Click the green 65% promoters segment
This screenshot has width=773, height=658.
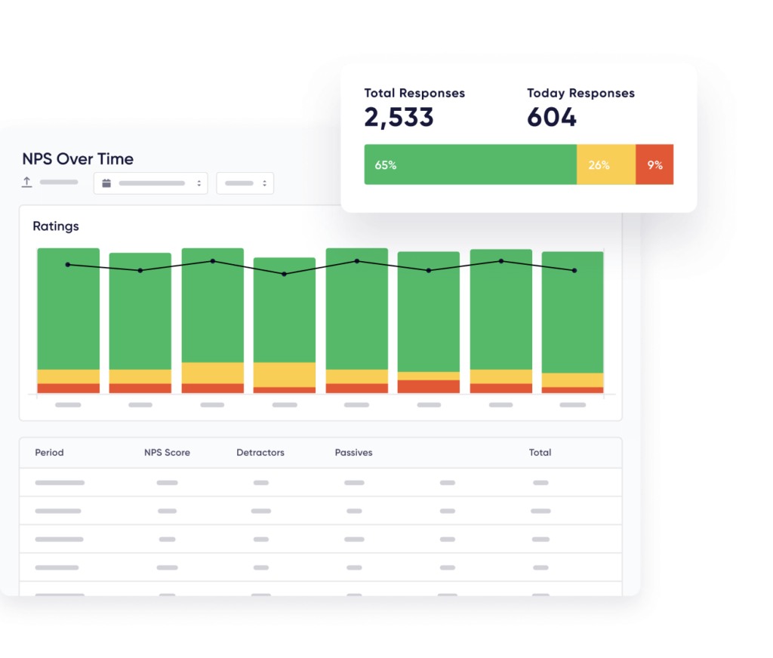click(470, 164)
